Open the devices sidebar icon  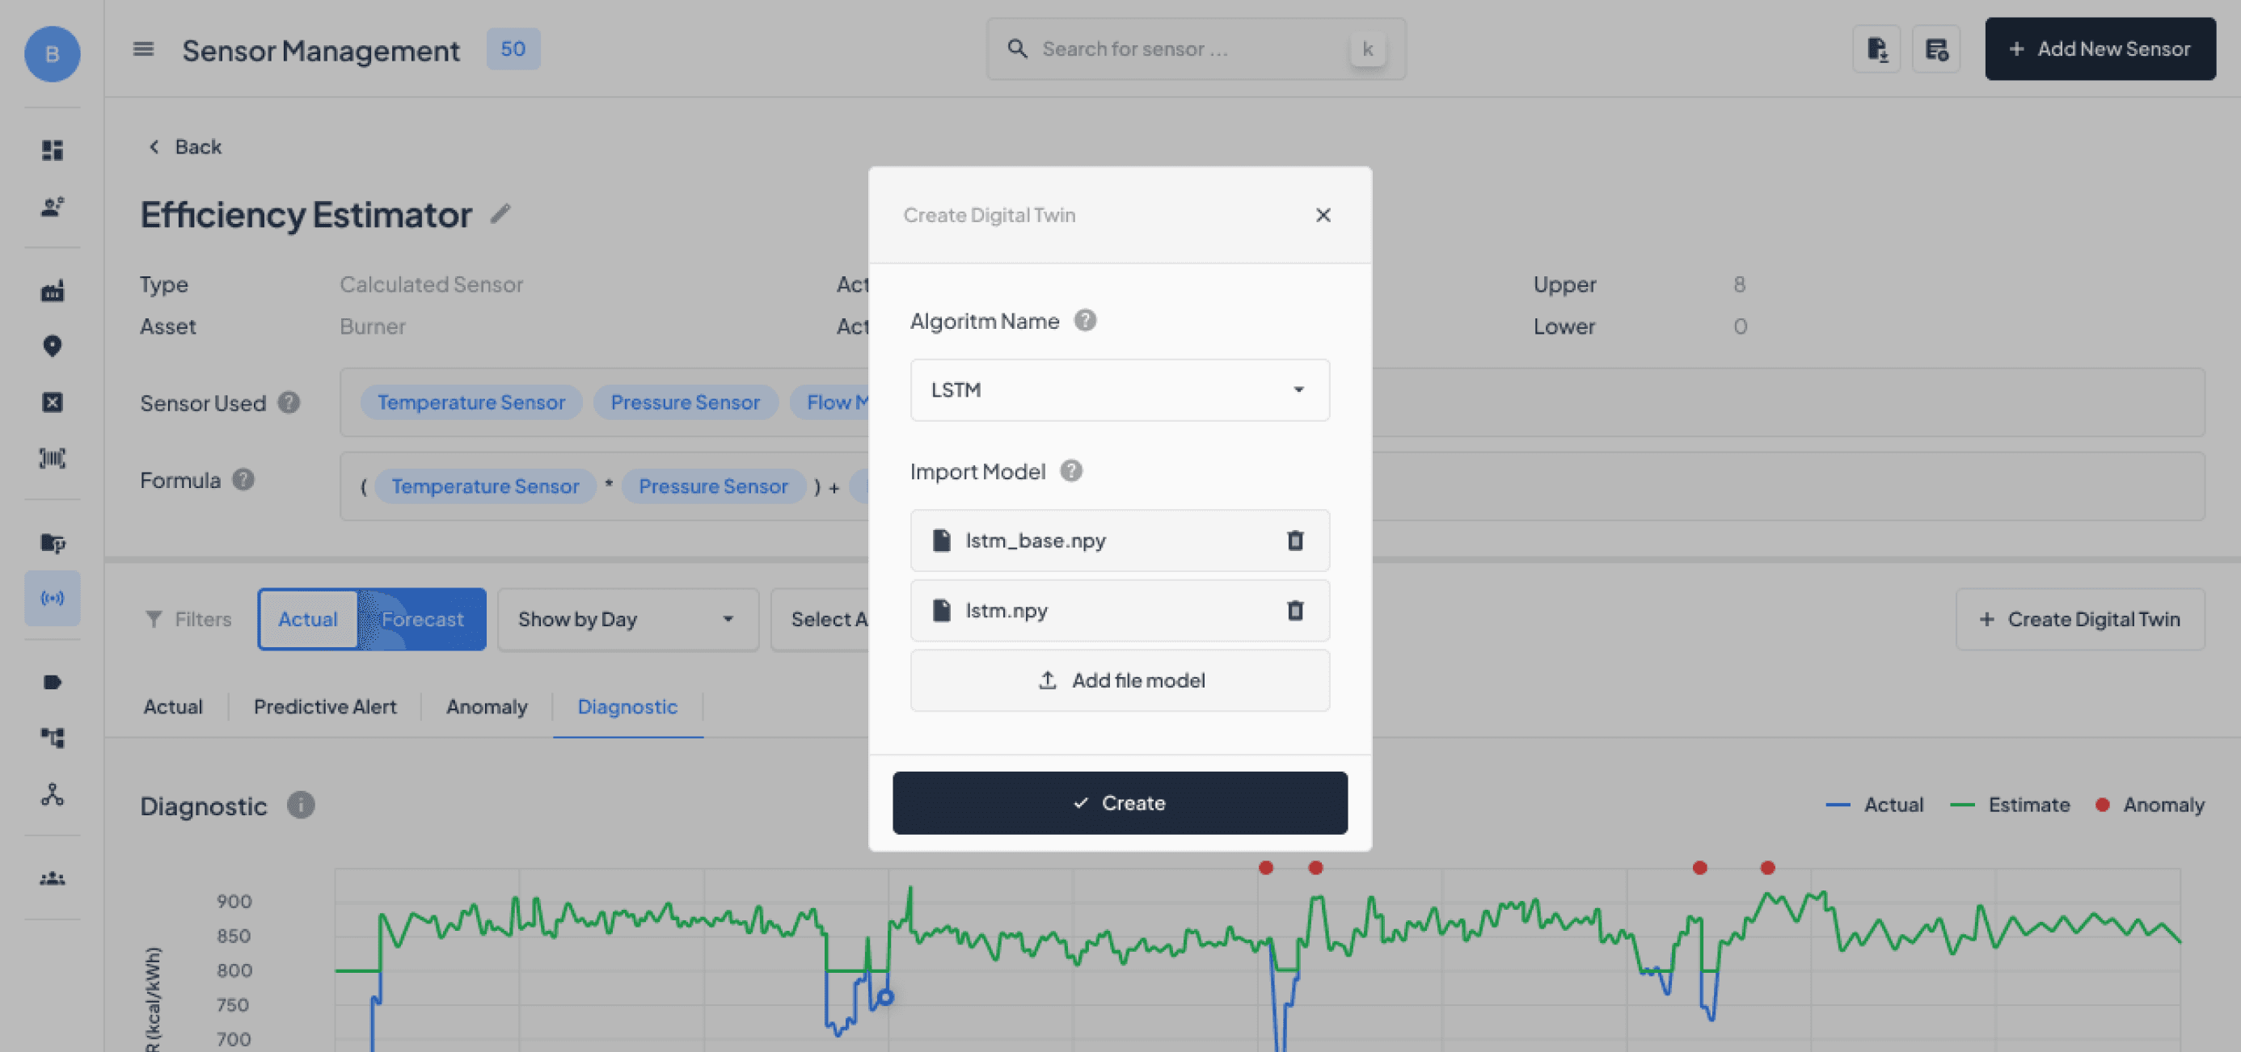coord(53,544)
